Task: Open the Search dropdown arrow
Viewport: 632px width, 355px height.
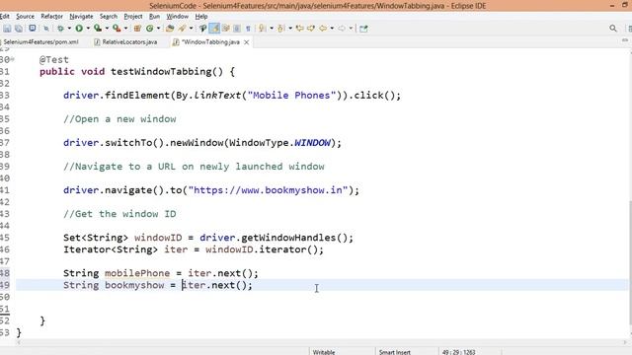Action: click(191, 29)
